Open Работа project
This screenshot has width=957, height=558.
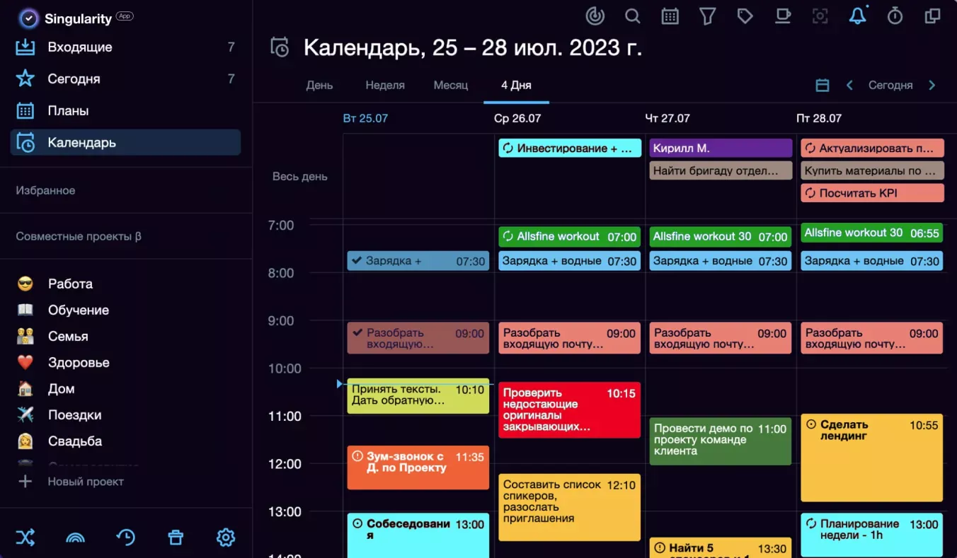point(70,284)
